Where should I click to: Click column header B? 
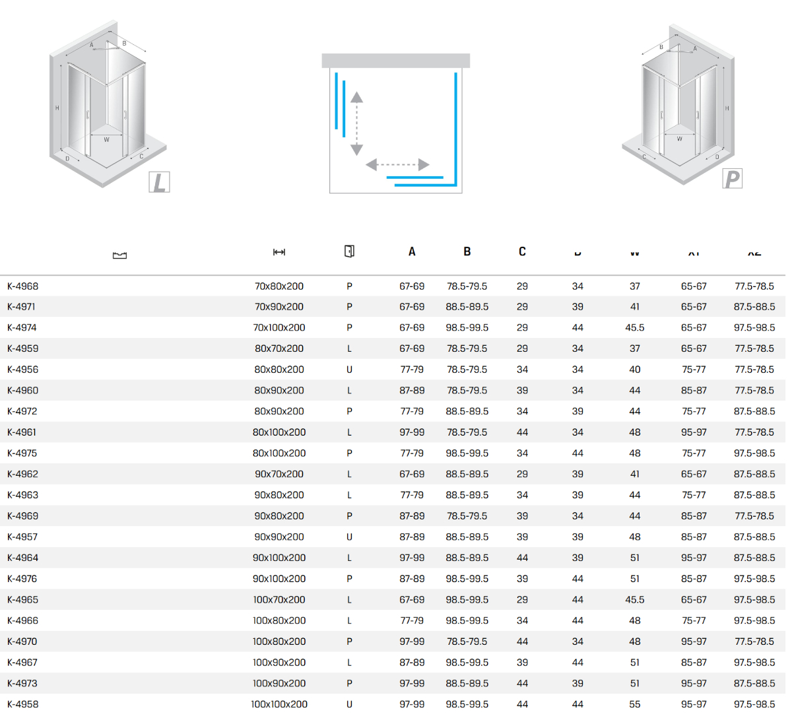[467, 251]
